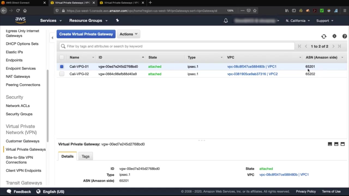Open Peering Connections in the sidebar
Image resolution: width=349 pixels, height=196 pixels.
pos(23,85)
